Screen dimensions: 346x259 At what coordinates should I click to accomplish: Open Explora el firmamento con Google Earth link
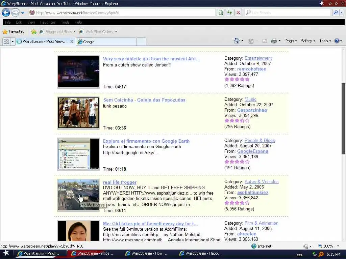(x=146, y=141)
